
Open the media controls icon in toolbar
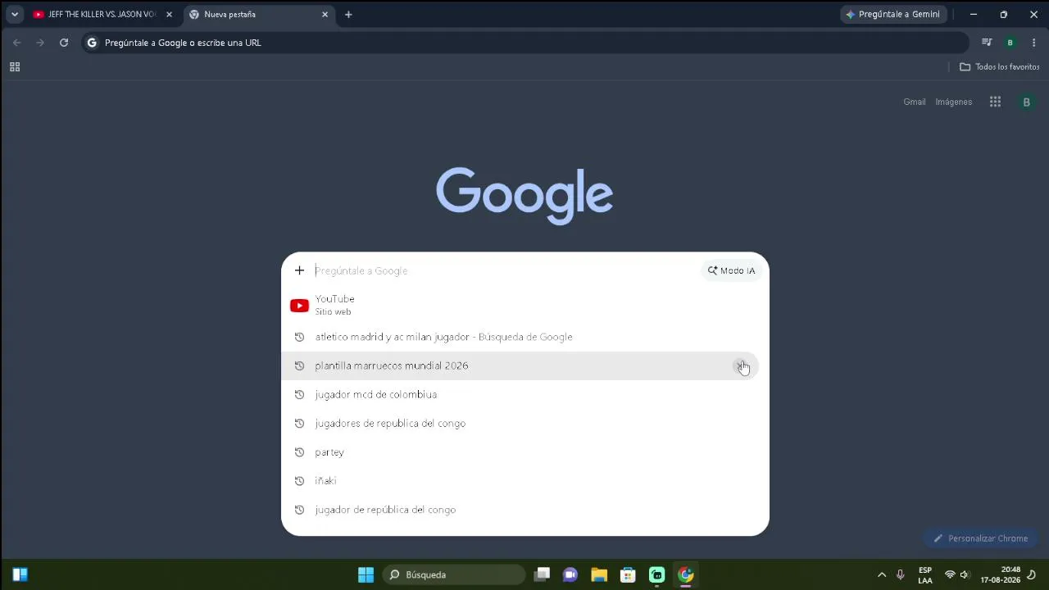click(x=987, y=43)
